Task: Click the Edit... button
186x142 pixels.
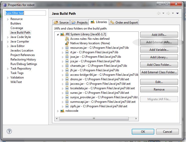Action: pos(159,82)
